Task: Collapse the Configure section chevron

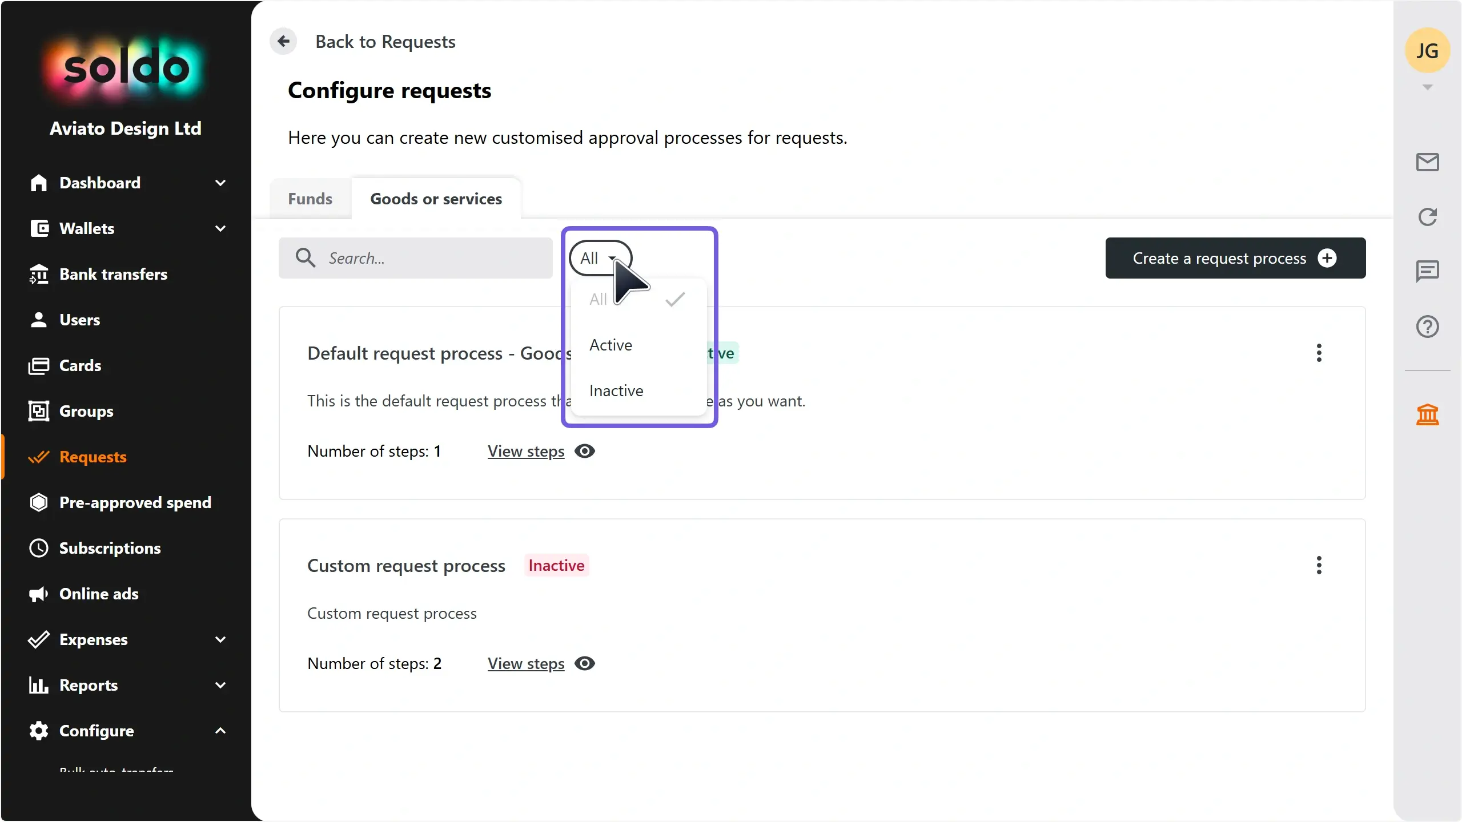Action: 220,731
